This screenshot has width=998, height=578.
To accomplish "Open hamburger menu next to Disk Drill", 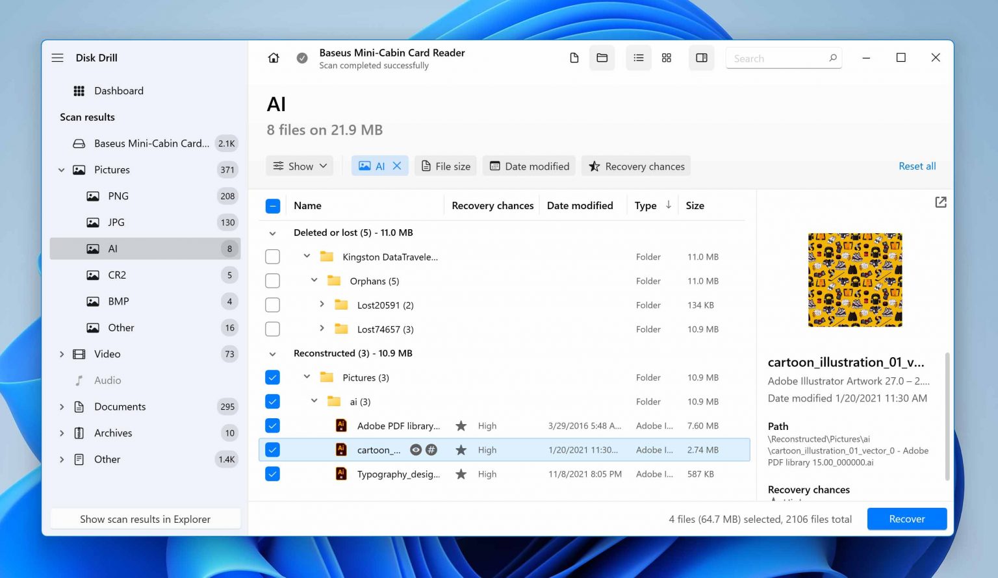I will tap(58, 58).
